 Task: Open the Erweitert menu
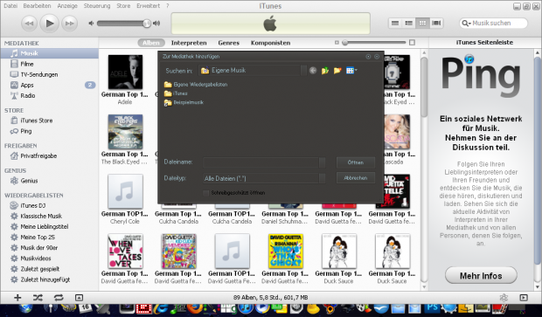pyautogui.click(x=148, y=6)
